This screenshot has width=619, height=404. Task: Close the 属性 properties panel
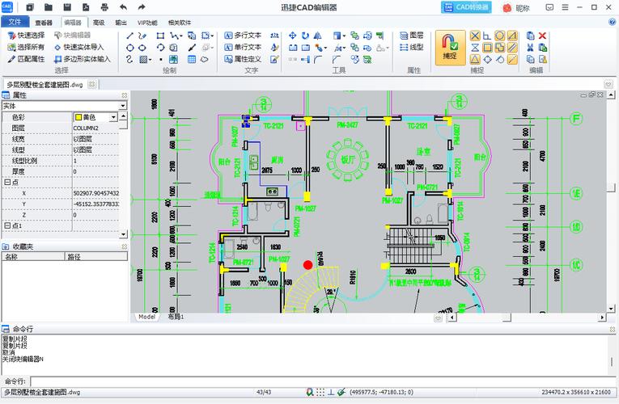click(x=125, y=95)
